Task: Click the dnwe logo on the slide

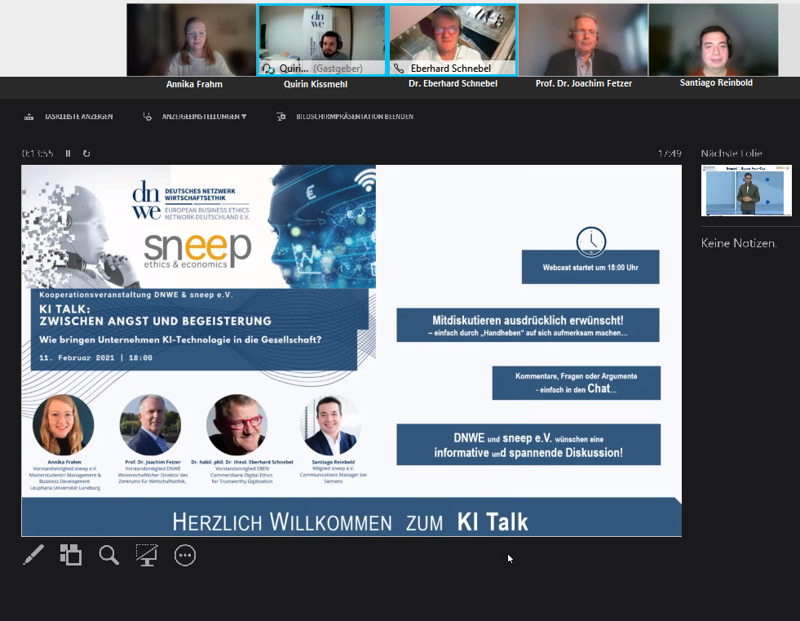Action: [x=191, y=200]
